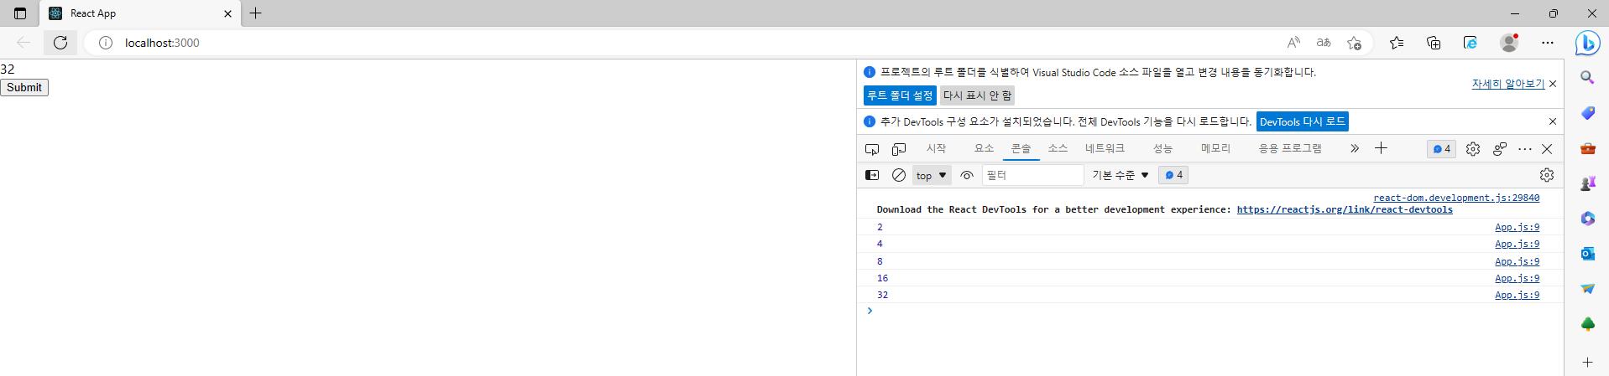Viewport: 1609px width, 376px height.
Task: View site information icon in address bar
Action: coord(106,43)
